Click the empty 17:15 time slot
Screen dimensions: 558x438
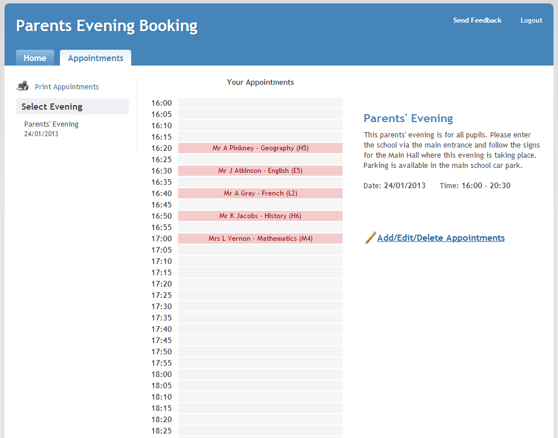(260, 272)
